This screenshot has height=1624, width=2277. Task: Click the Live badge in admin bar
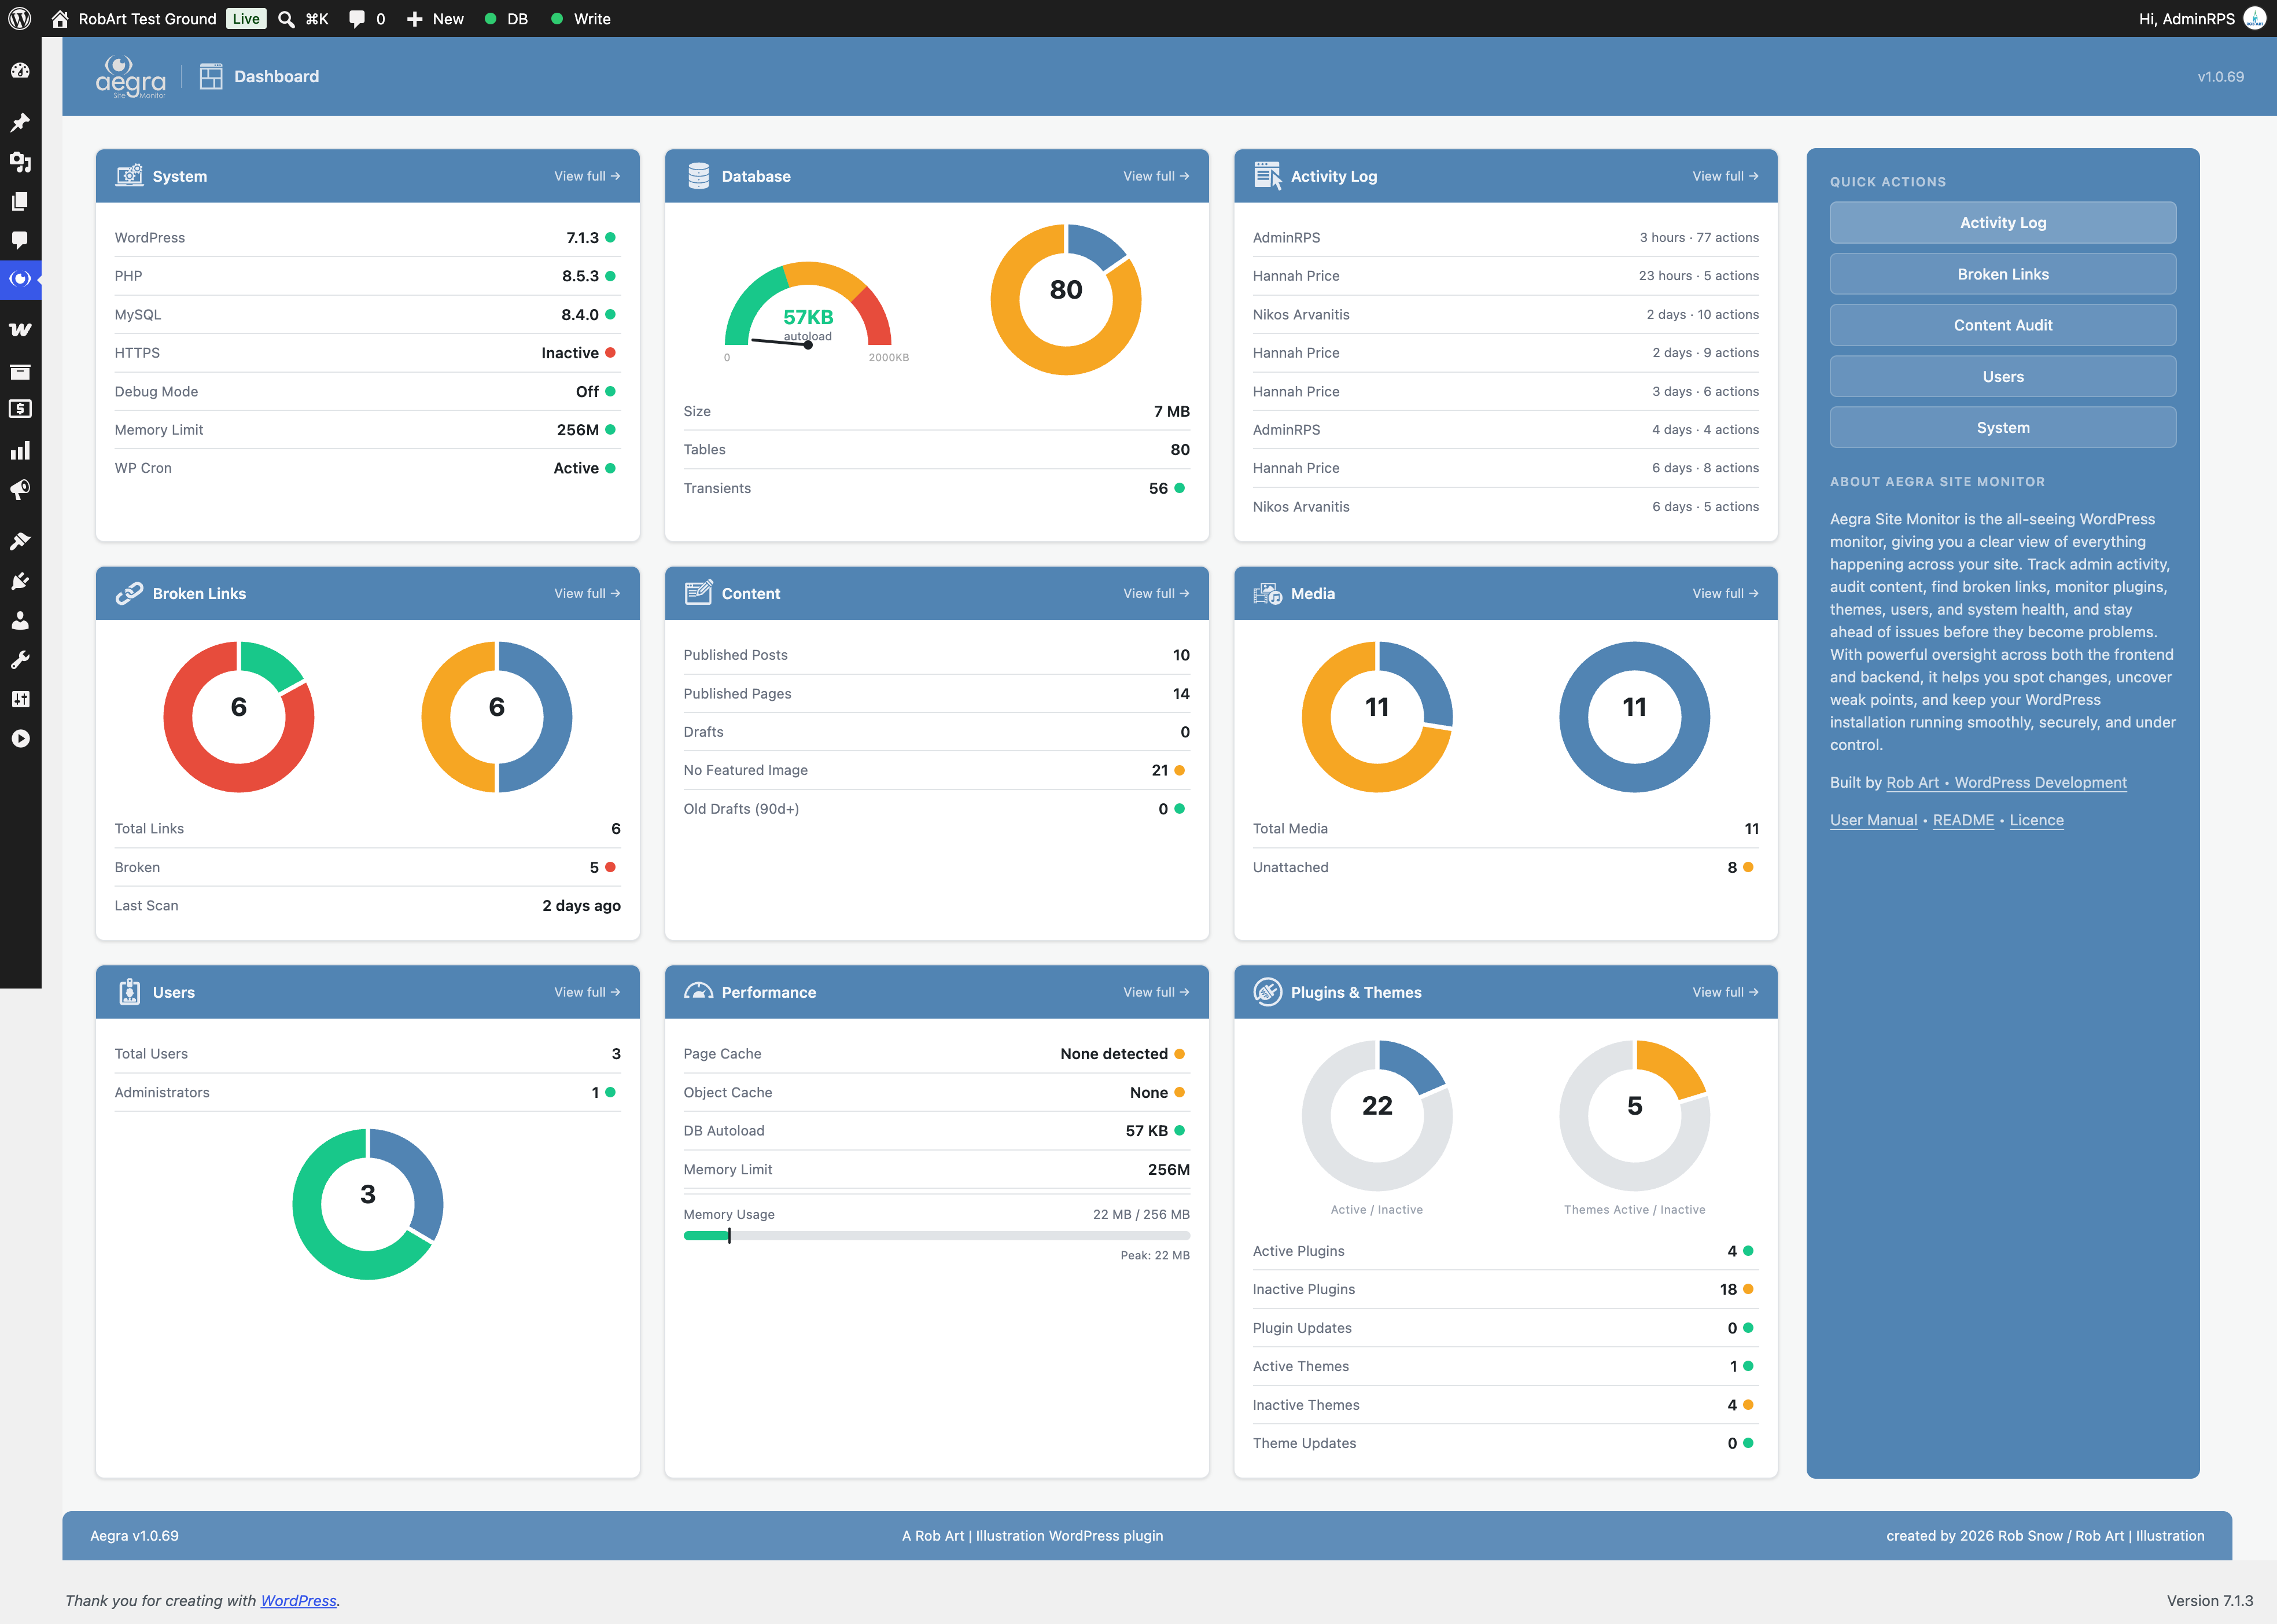click(246, 19)
